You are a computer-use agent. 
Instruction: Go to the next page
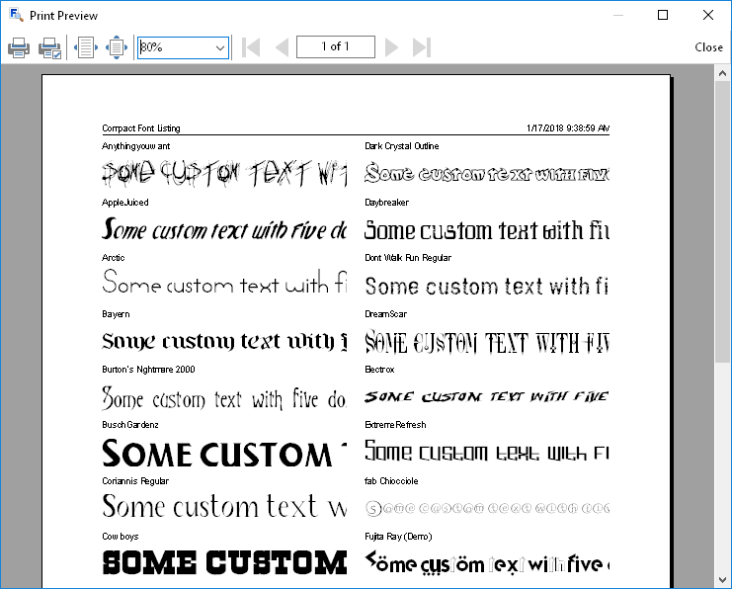click(x=391, y=47)
